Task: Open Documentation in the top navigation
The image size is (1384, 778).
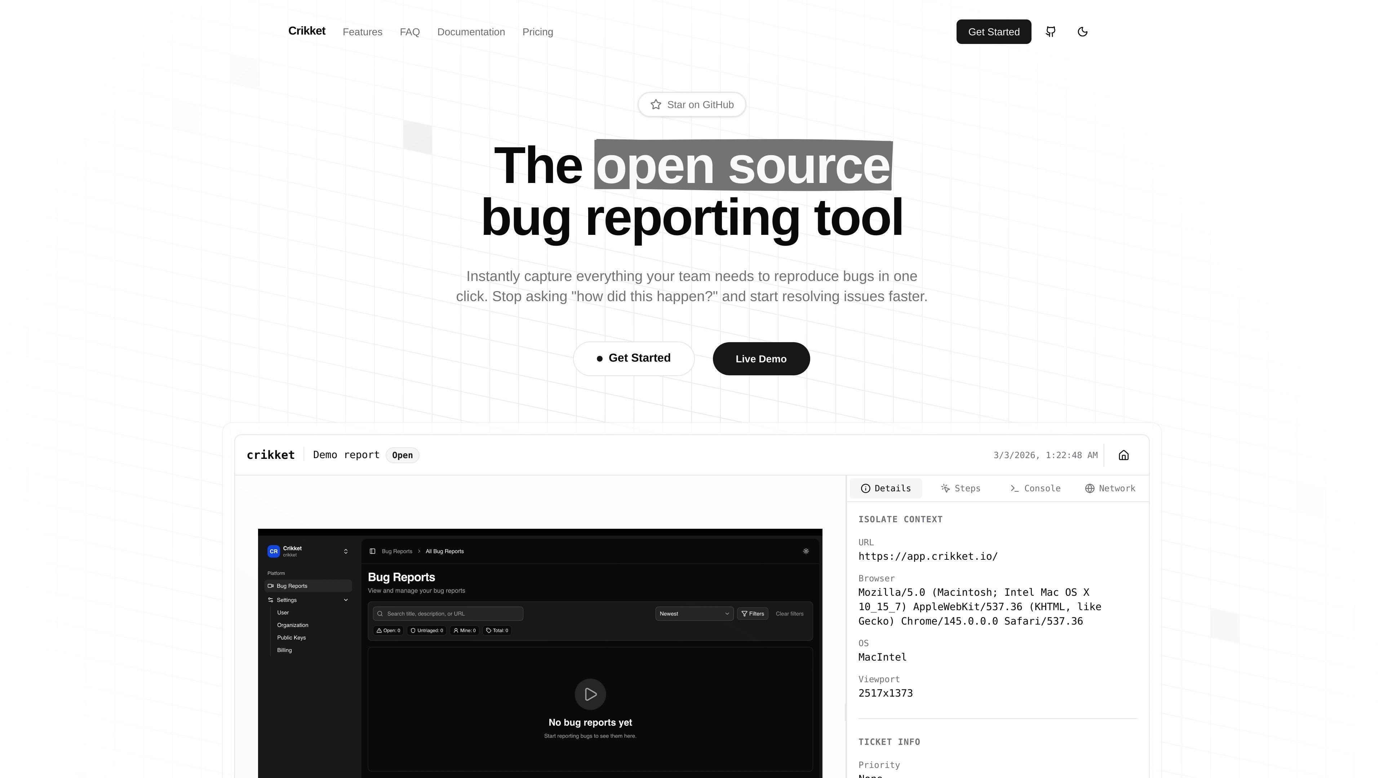Action: pyautogui.click(x=471, y=32)
